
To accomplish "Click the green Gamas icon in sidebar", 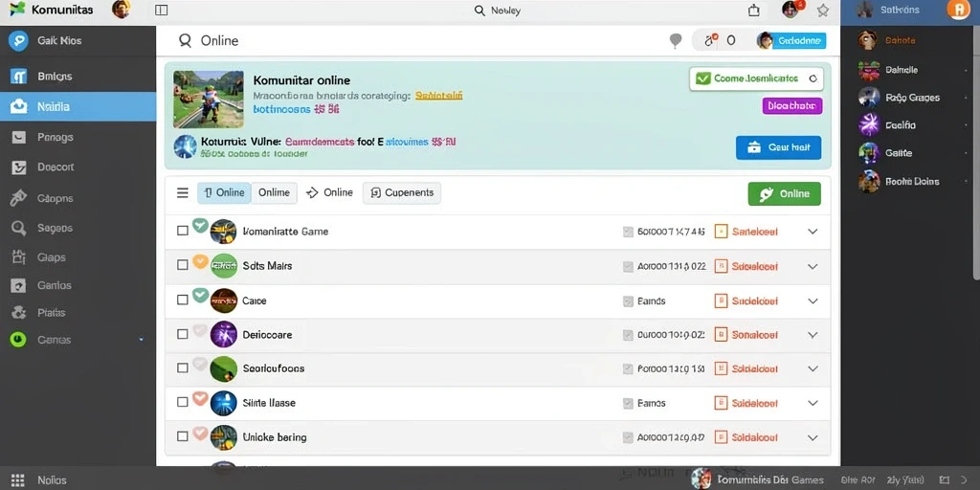I will coord(18,340).
